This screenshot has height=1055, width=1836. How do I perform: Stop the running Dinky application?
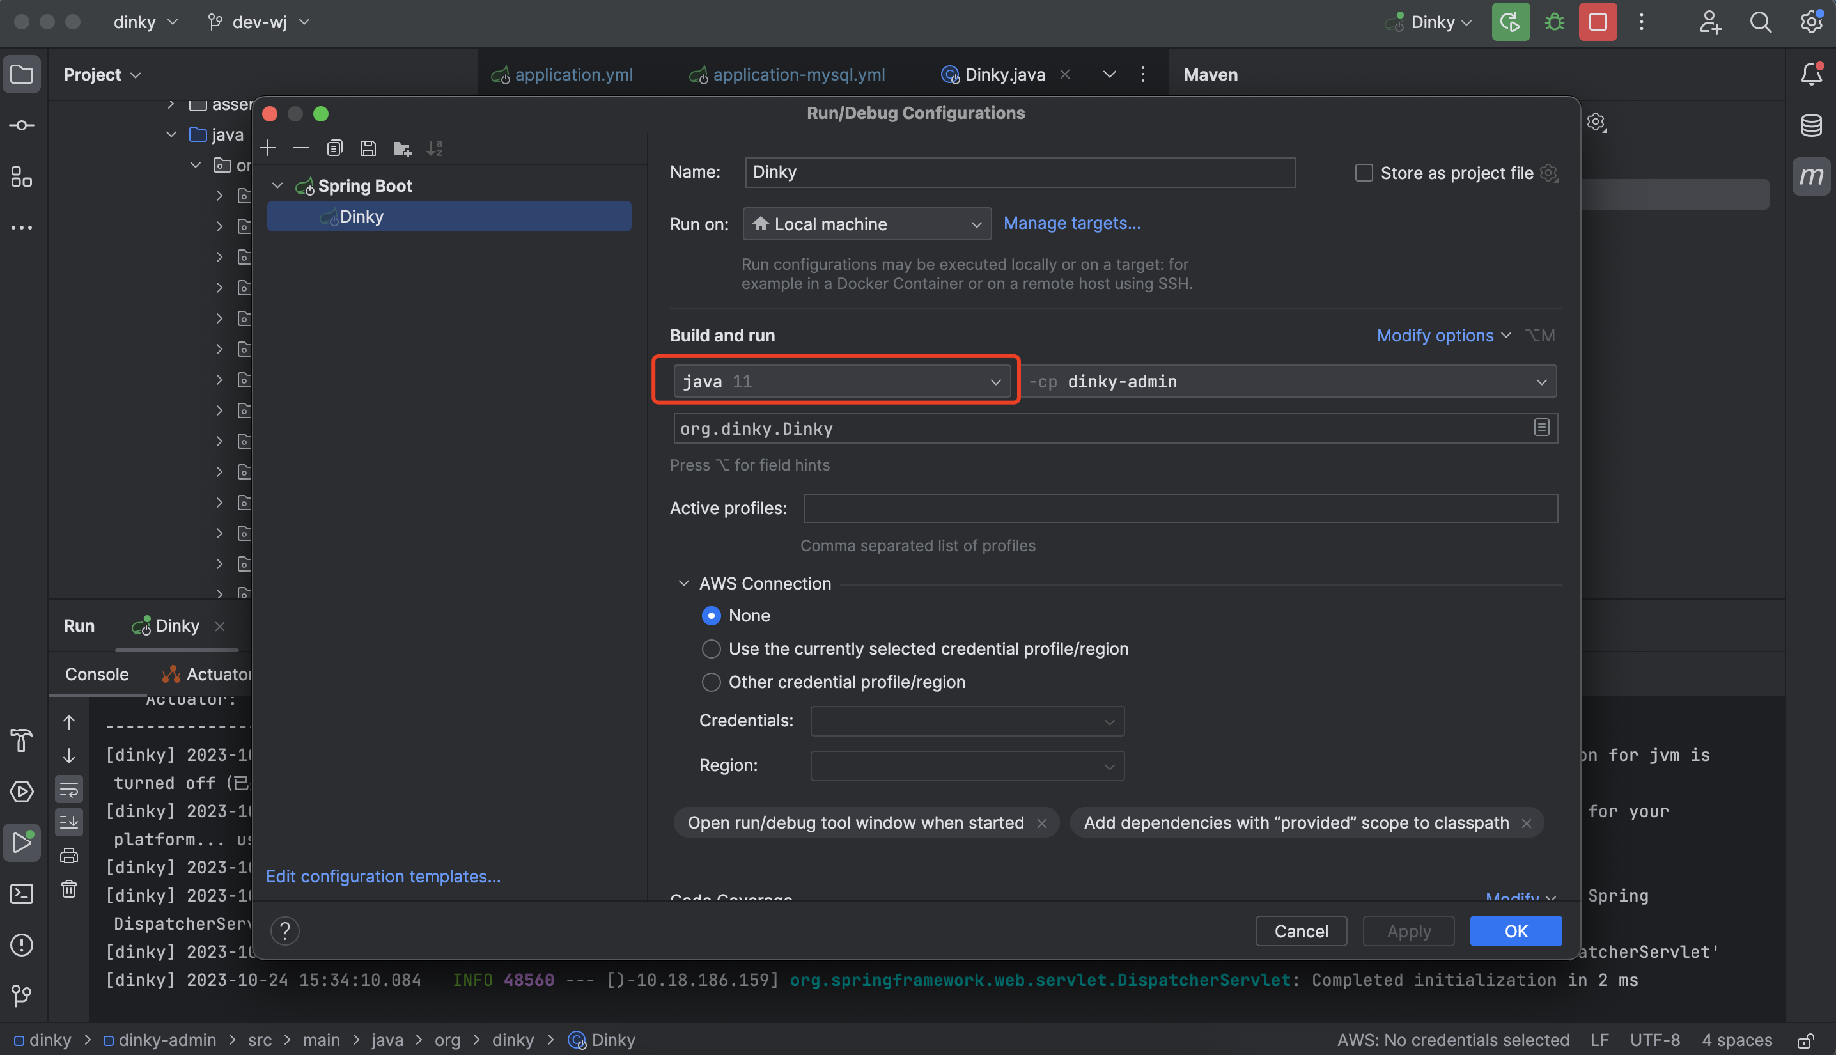point(1598,22)
